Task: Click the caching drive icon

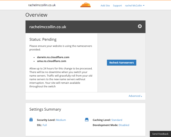Action: (x=87, y=120)
